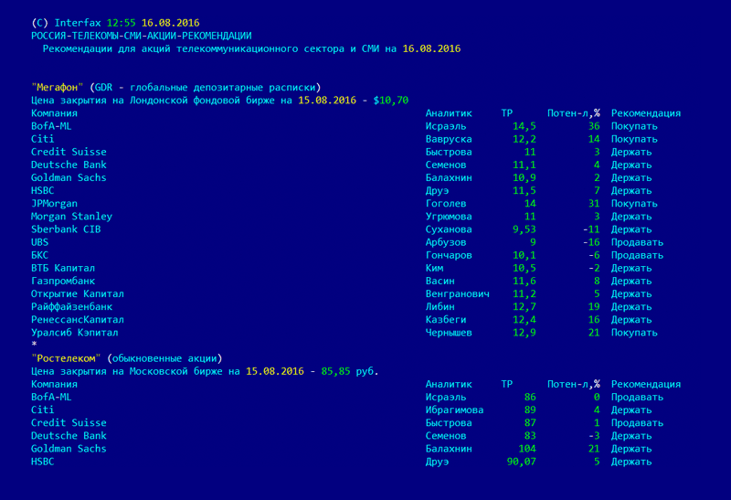731x500 pixels.
Task: Click Продавать recommendation in UBS row
Action: pyautogui.click(x=637, y=242)
